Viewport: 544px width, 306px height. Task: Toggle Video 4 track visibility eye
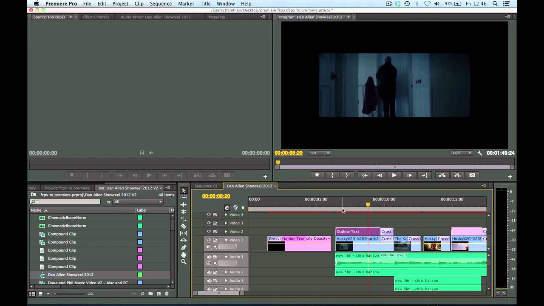(209, 215)
